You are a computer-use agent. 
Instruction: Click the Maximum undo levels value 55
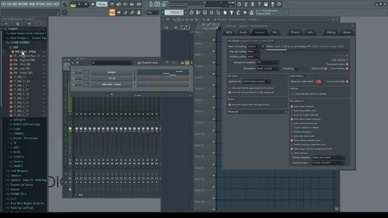[319, 81]
